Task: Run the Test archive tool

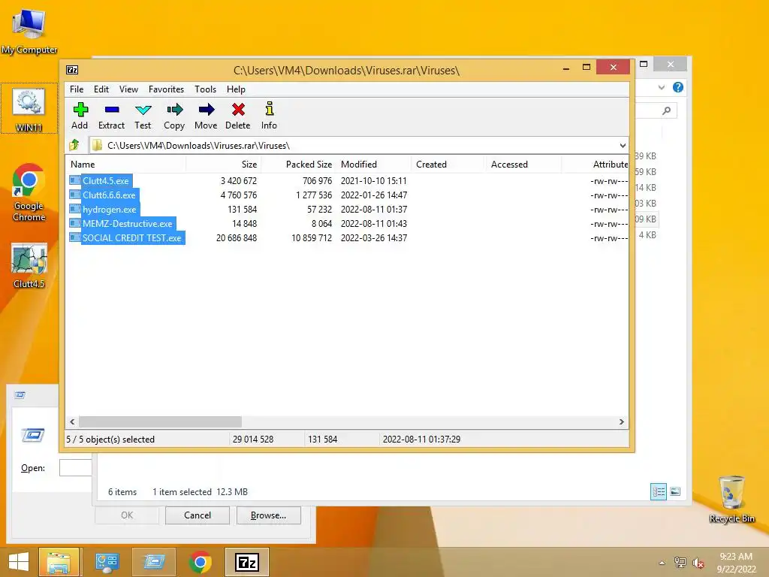Action: pos(143,110)
